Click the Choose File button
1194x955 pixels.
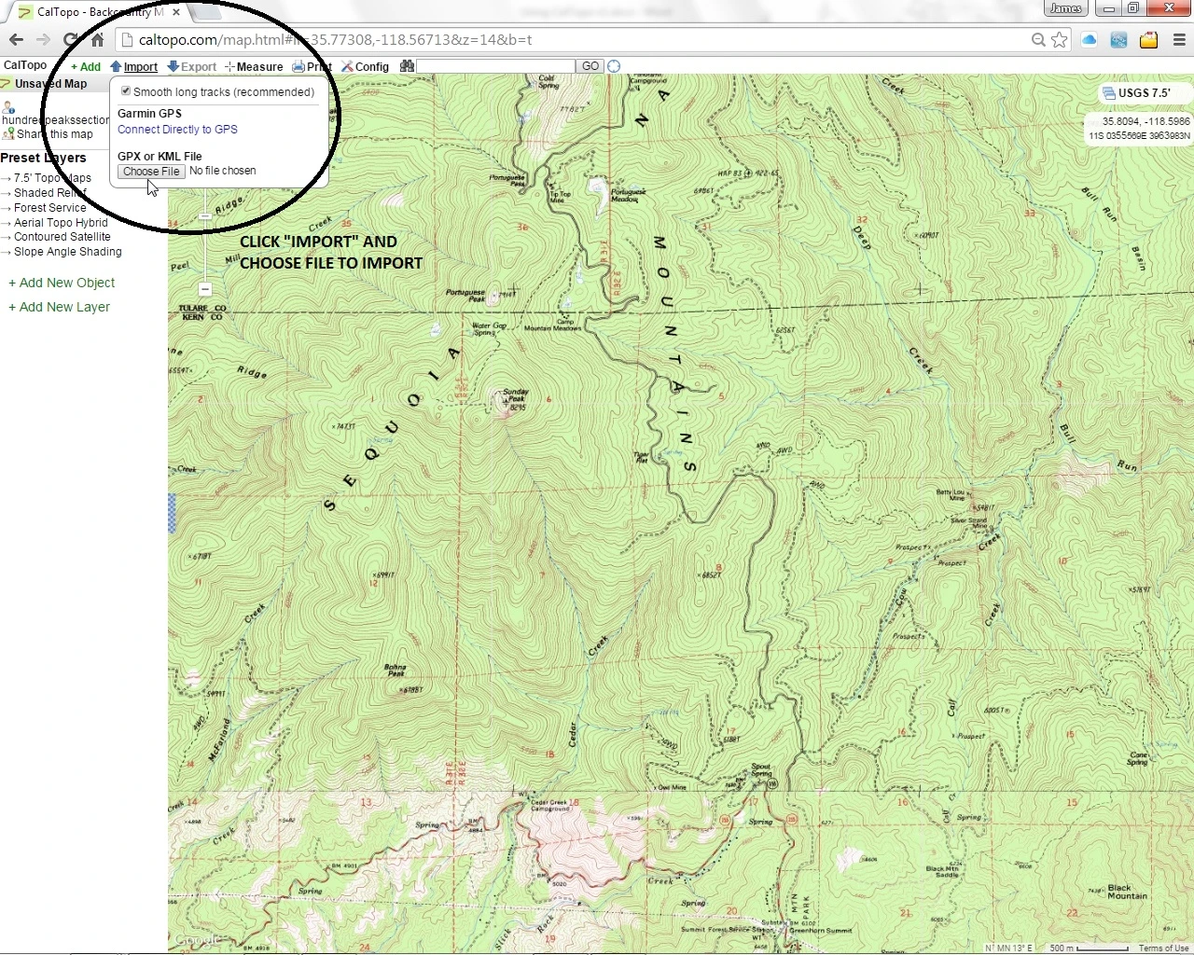coord(151,172)
